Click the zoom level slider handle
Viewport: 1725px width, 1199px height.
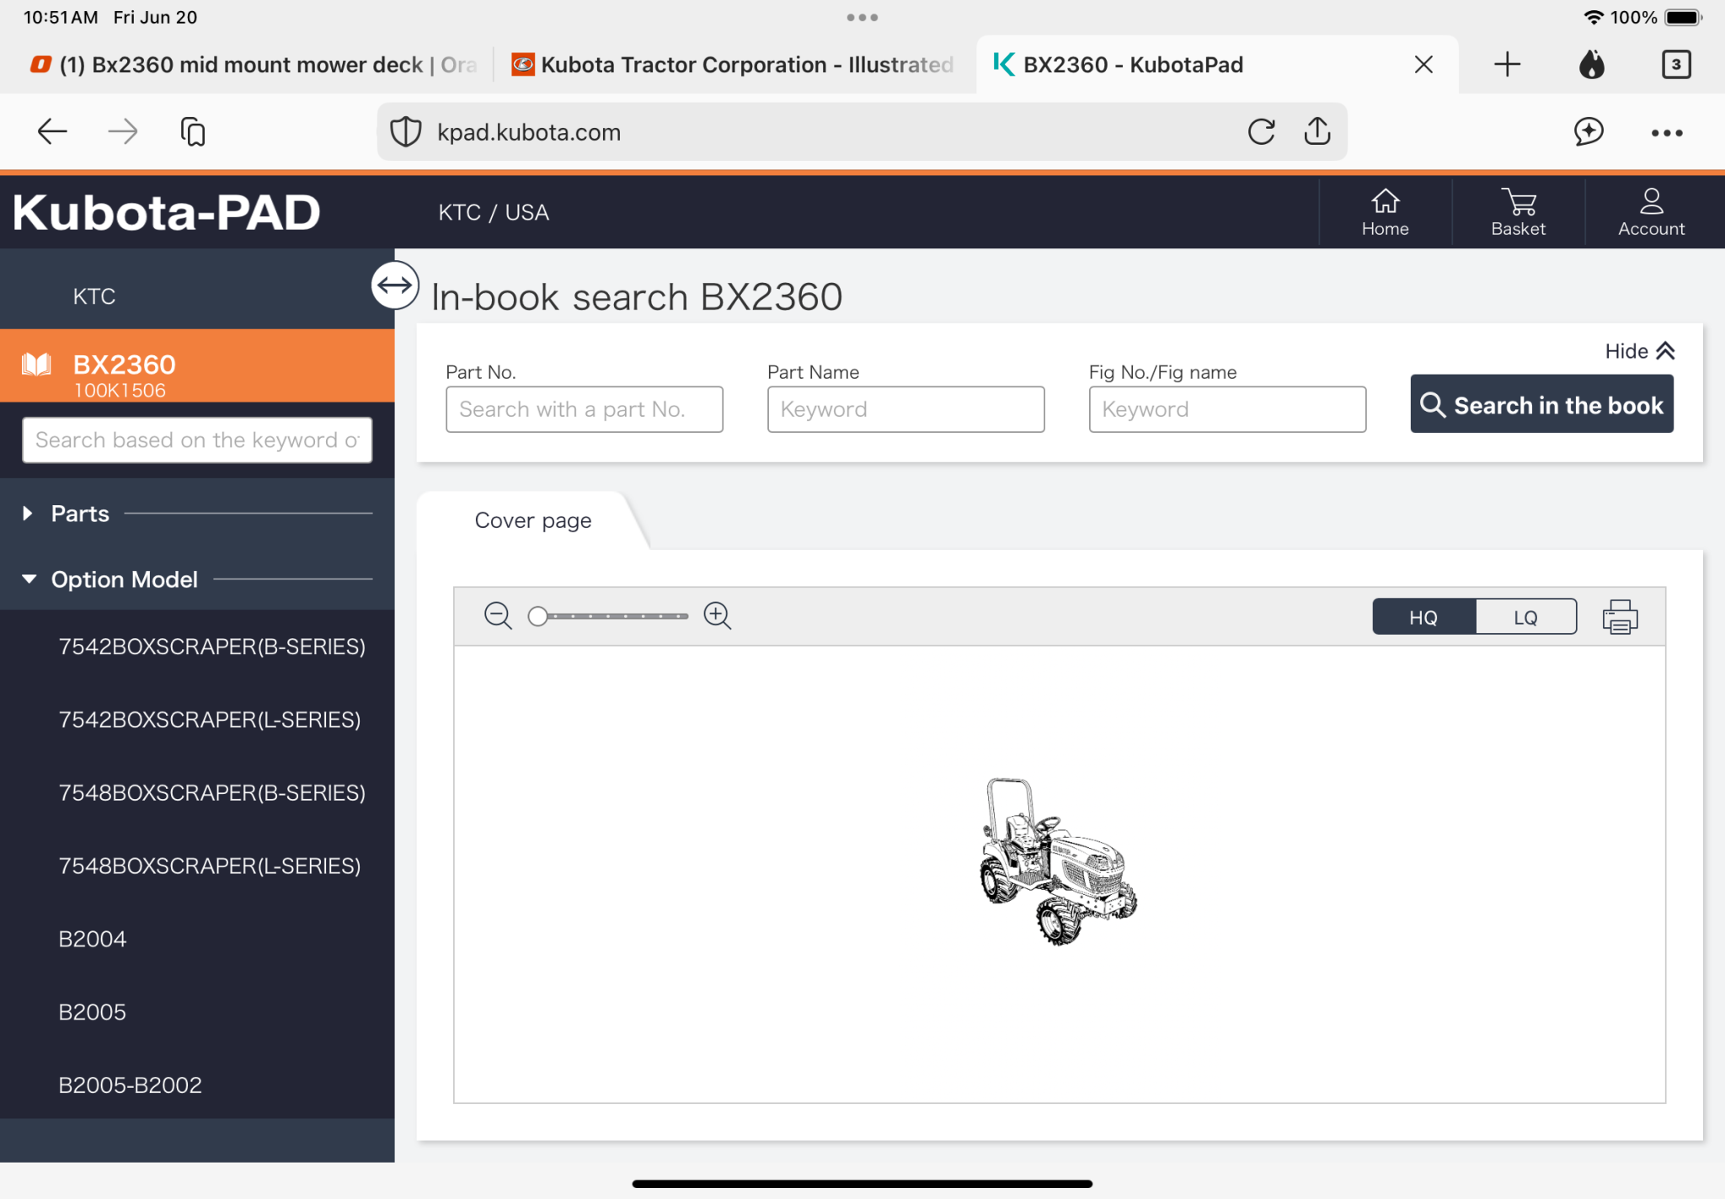(x=537, y=616)
